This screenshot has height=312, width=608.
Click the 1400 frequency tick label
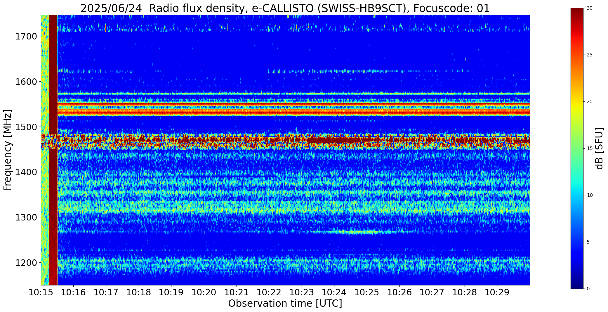tap(26, 172)
